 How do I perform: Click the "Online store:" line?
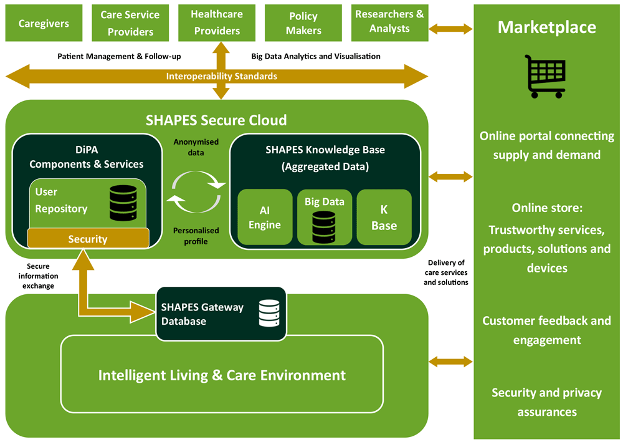[547, 208]
